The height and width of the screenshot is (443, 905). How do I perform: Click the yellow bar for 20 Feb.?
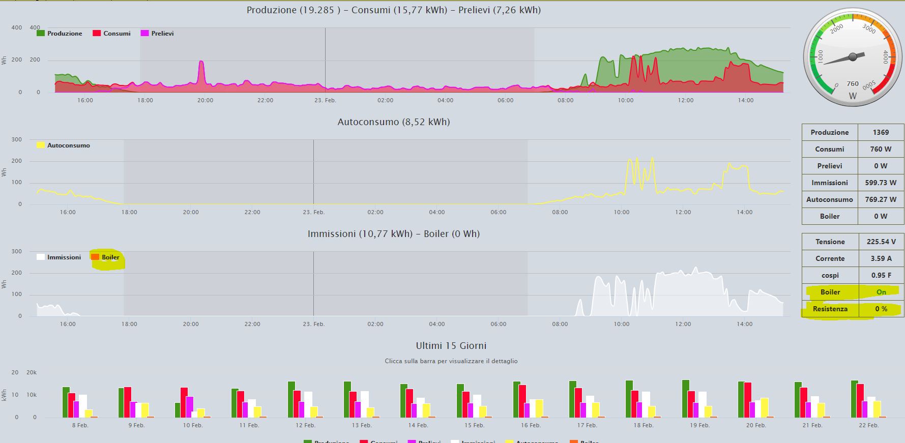[764, 407]
